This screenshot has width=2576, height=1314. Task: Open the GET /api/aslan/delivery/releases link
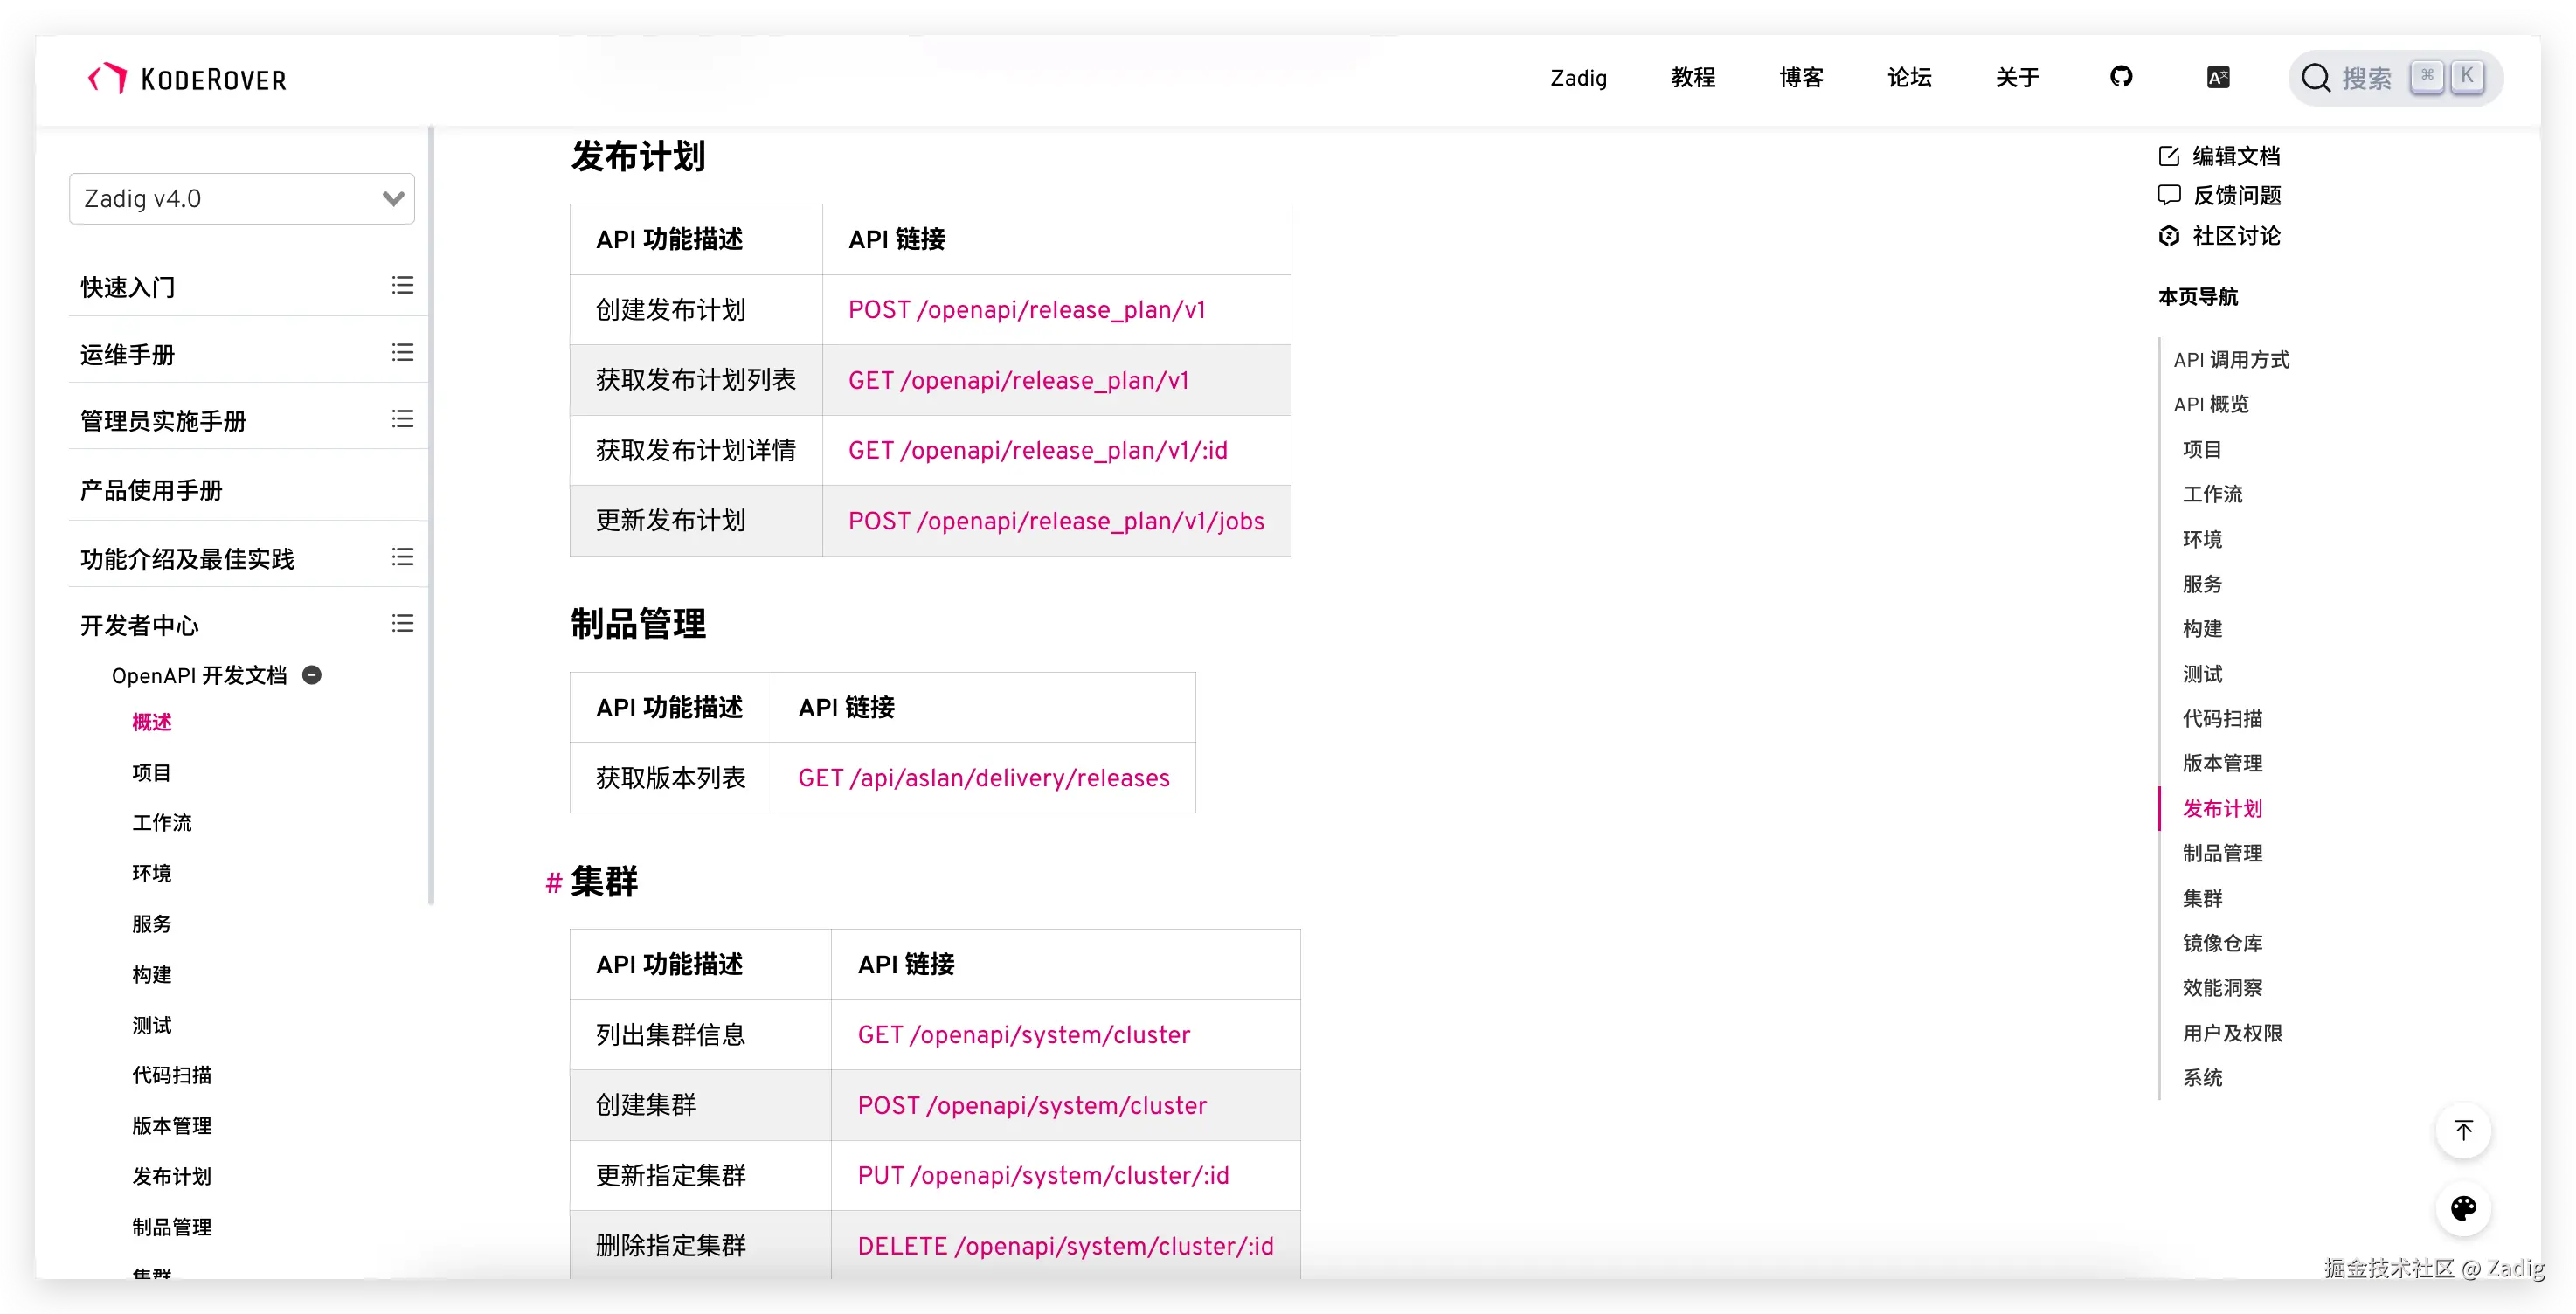click(x=983, y=778)
